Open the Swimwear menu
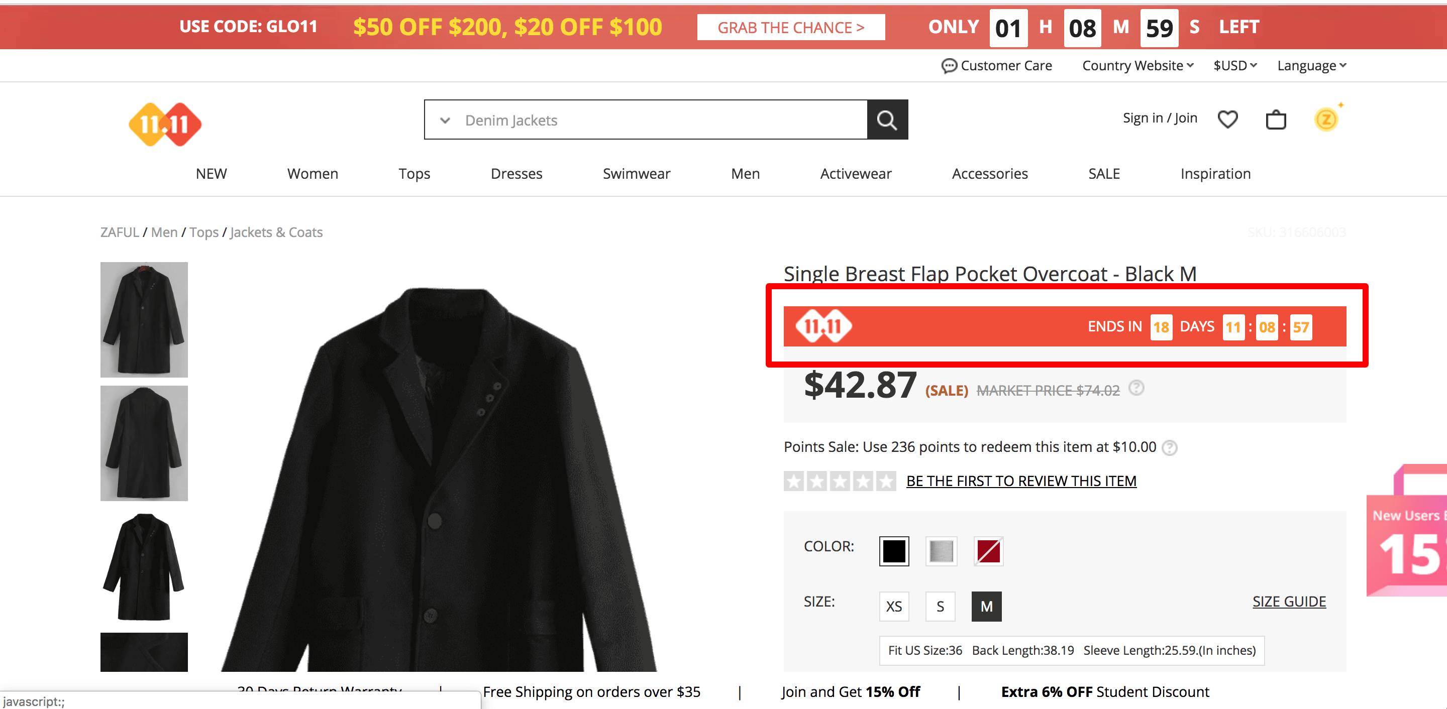1447x709 pixels. tap(636, 174)
